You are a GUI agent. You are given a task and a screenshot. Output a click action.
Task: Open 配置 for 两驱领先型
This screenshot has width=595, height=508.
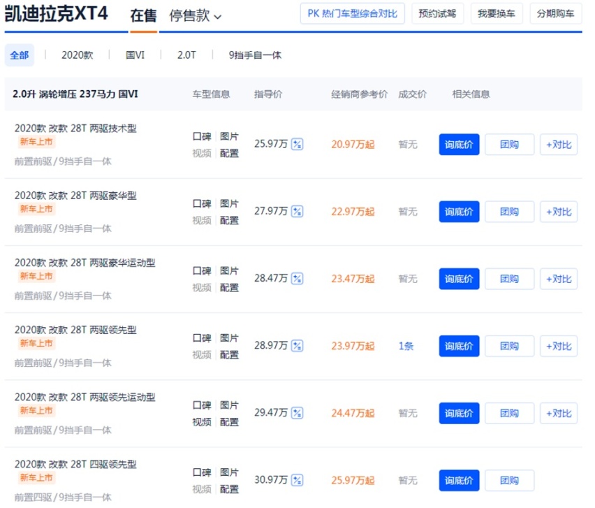(x=229, y=354)
